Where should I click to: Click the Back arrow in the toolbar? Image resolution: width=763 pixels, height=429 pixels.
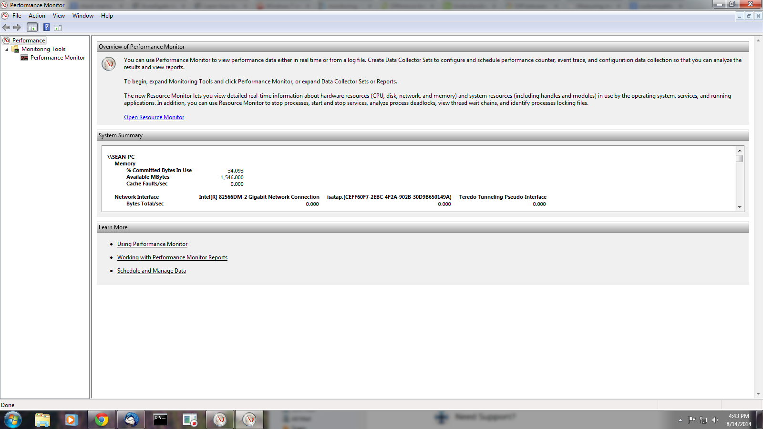pos(6,28)
